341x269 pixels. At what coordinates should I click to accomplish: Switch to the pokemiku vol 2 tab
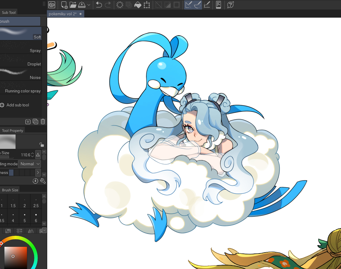click(x=63, y=14)
